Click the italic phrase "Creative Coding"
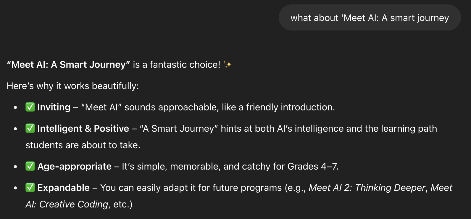The image size is (471, 219). [x=74, y=204]
